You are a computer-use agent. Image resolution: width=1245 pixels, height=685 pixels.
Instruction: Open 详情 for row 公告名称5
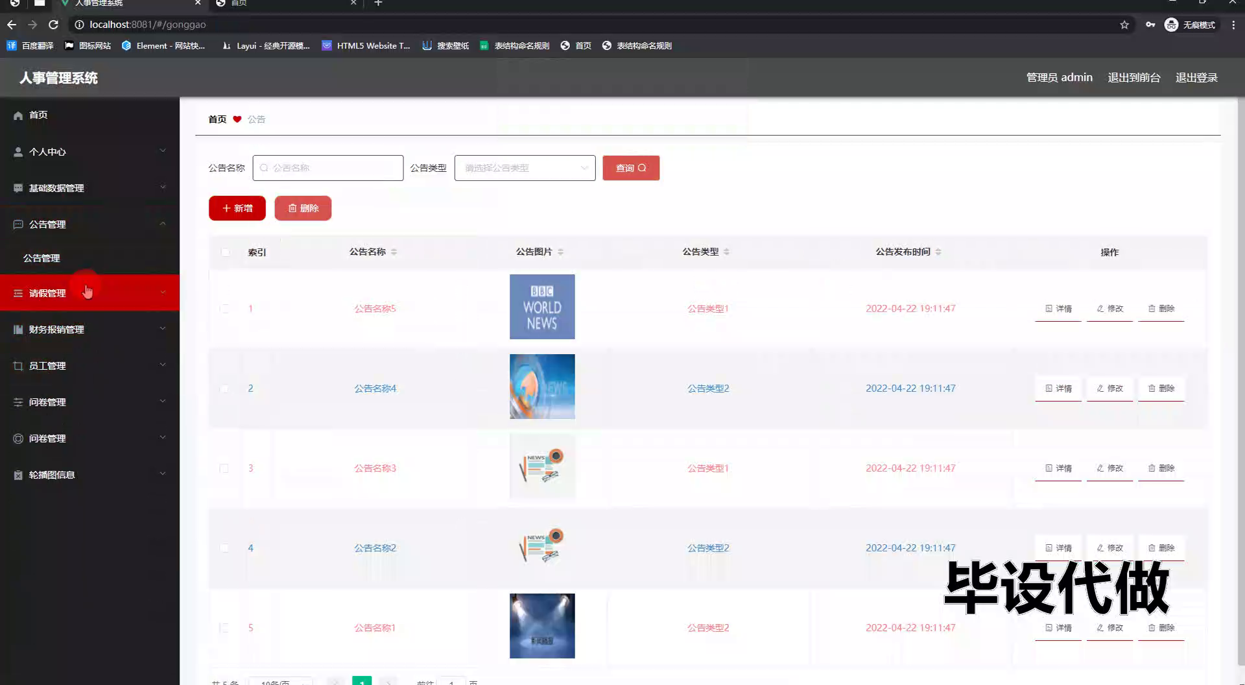click(x=1058, y=309)
